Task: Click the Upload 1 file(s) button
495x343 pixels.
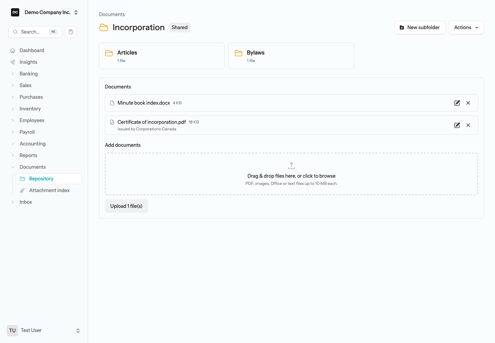Action: [126, 206]
